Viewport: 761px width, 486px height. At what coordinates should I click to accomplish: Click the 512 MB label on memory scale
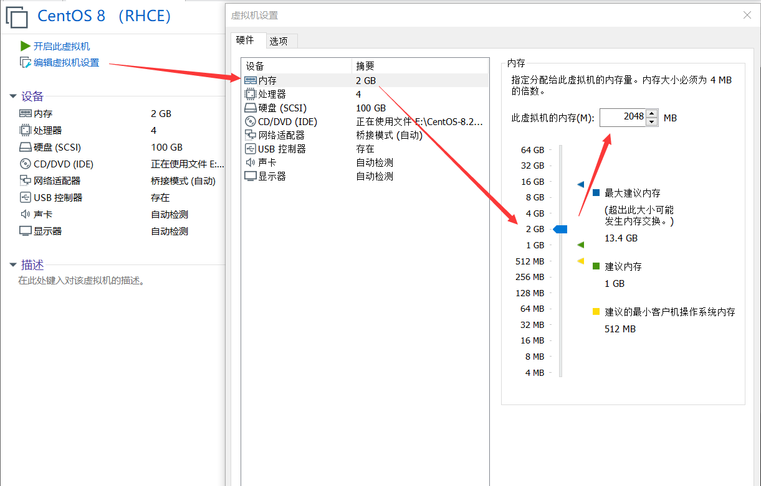tap(530, 261)
